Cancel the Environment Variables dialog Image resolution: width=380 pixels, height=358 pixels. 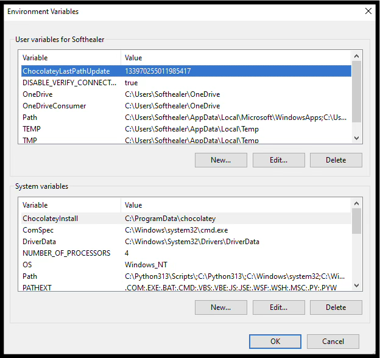333,342
